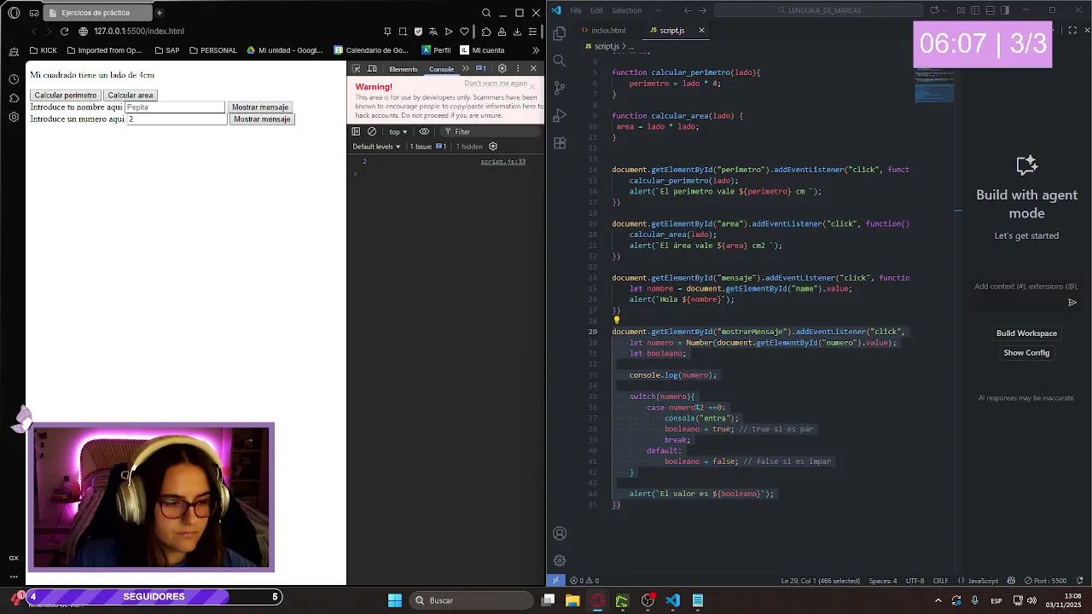This screenshot has height=614, width=1092.
Task: Click the Show Config button
Action: point(1026,353)
